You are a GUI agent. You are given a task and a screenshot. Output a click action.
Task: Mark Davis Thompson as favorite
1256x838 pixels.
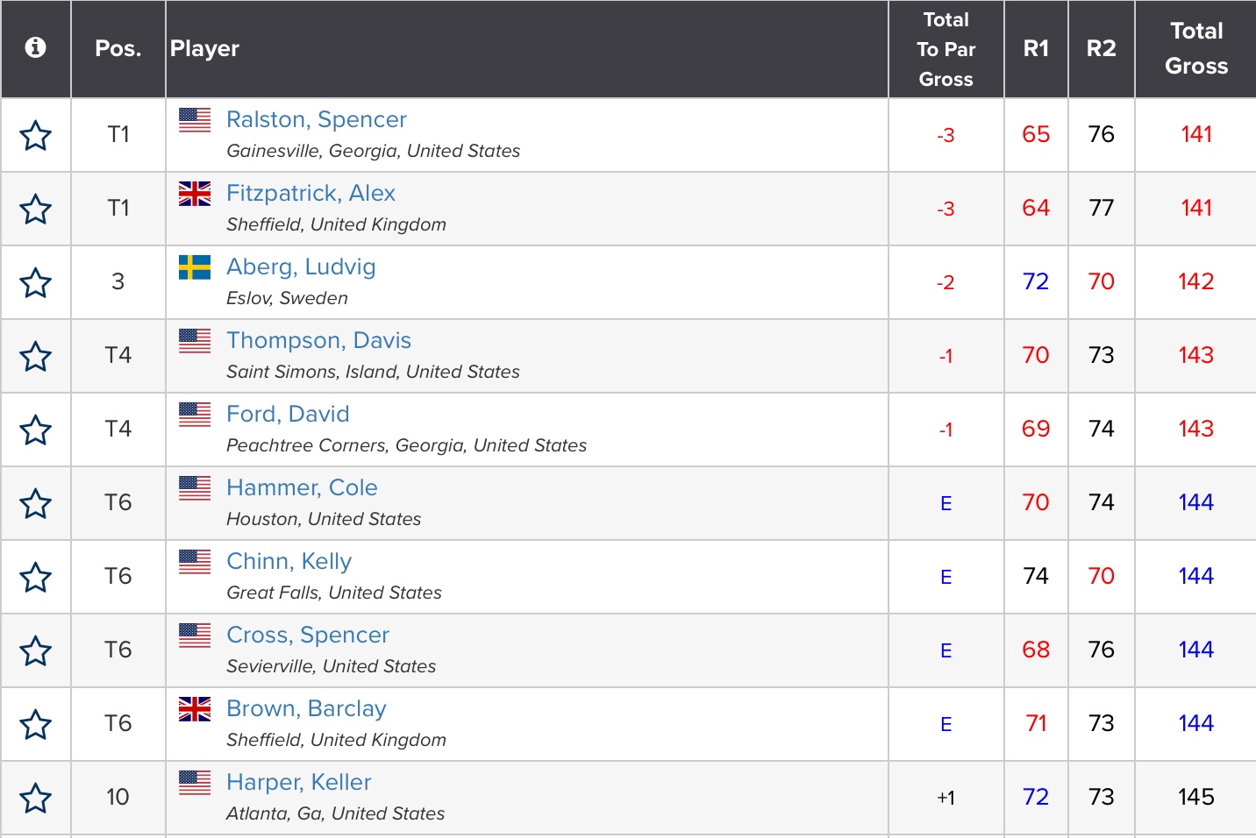click(35, 357)
